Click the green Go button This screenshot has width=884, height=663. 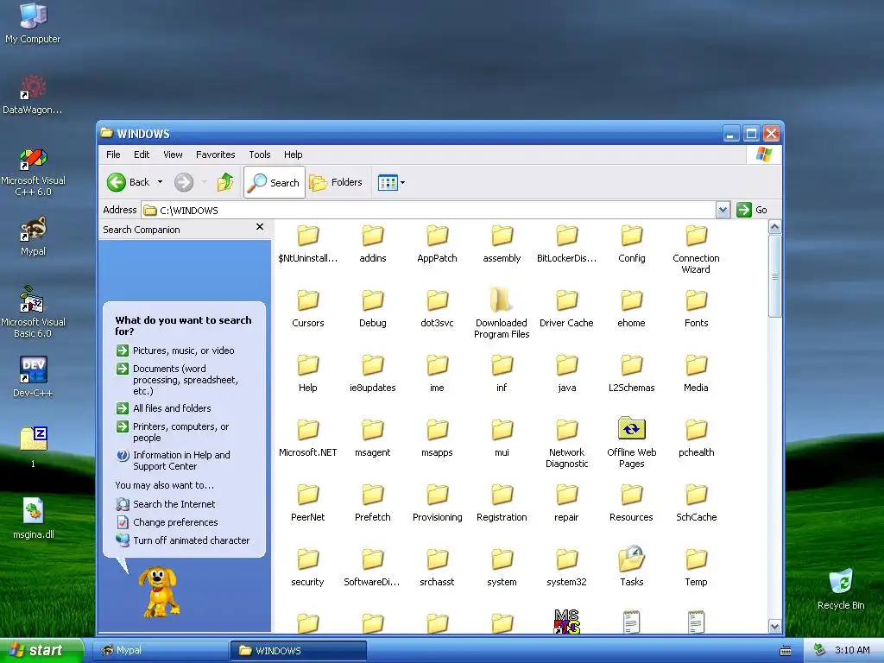752,210
